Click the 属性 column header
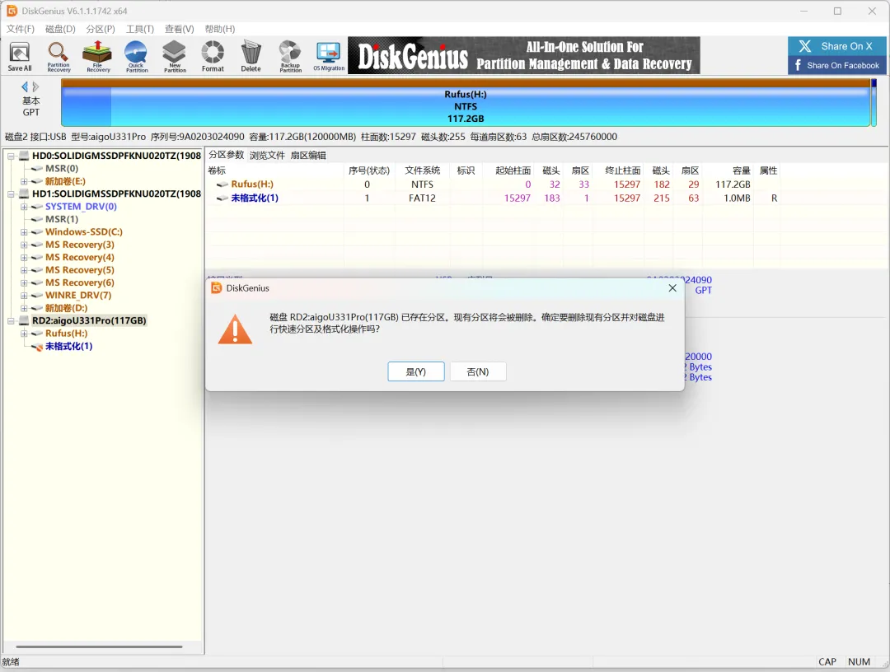Screen dimensions: 890x672 [x=769, y=170]
